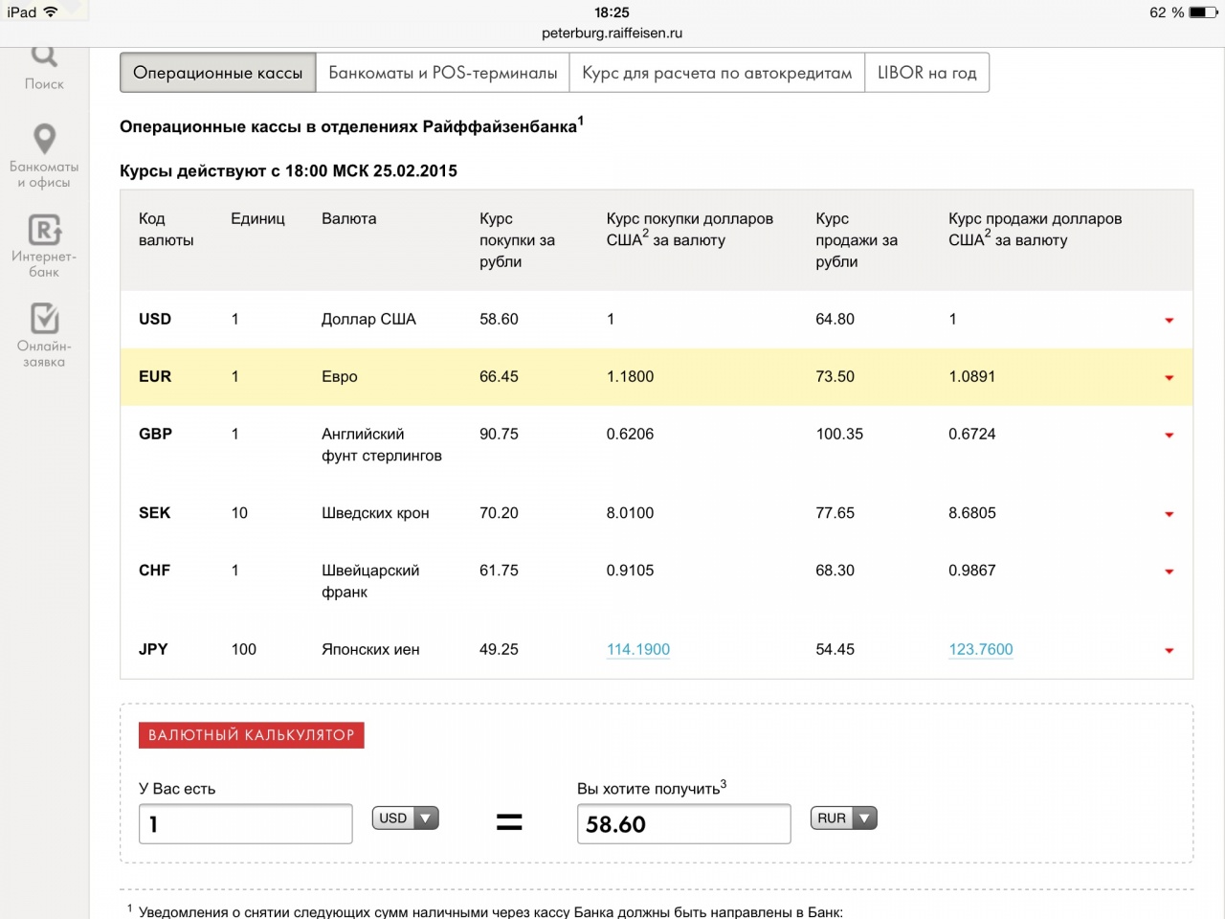
Task: Expand the EUR row red arrow
Action: click(1169, 378)
